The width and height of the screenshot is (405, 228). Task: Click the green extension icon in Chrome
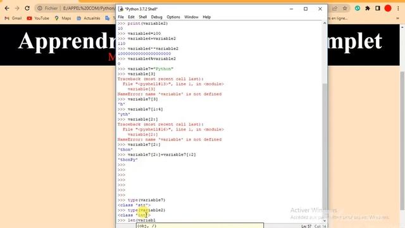coord(358,8)
